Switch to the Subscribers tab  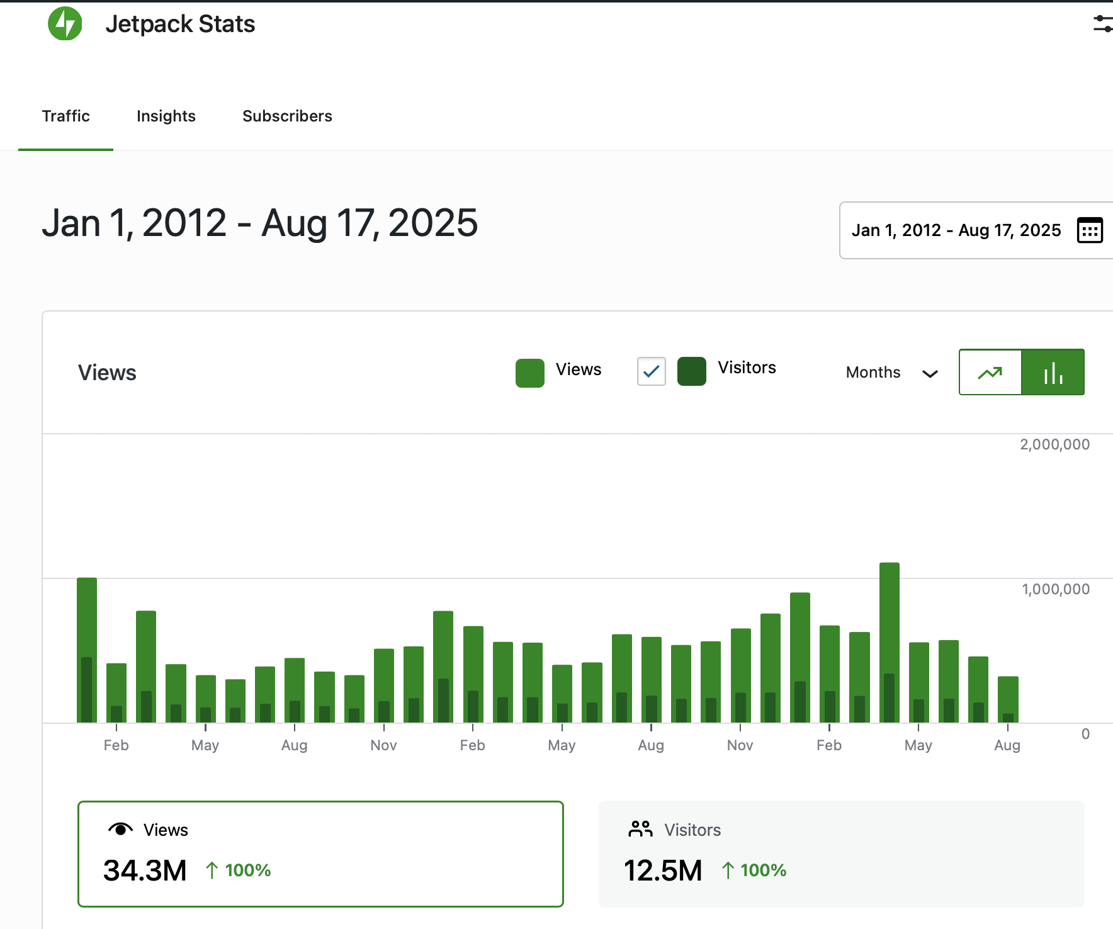tap(287, 116)
